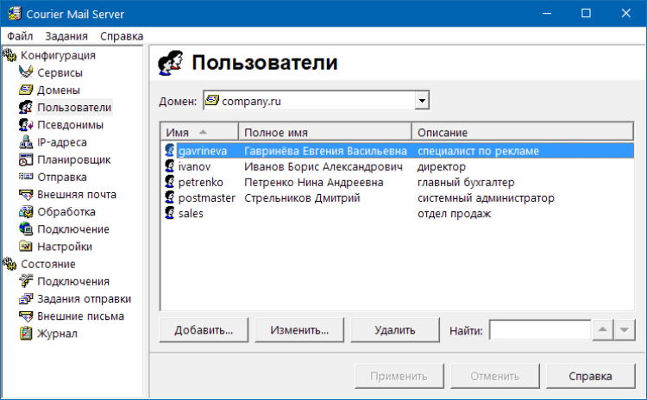Click the Сервисы icon in the tree

26,72
